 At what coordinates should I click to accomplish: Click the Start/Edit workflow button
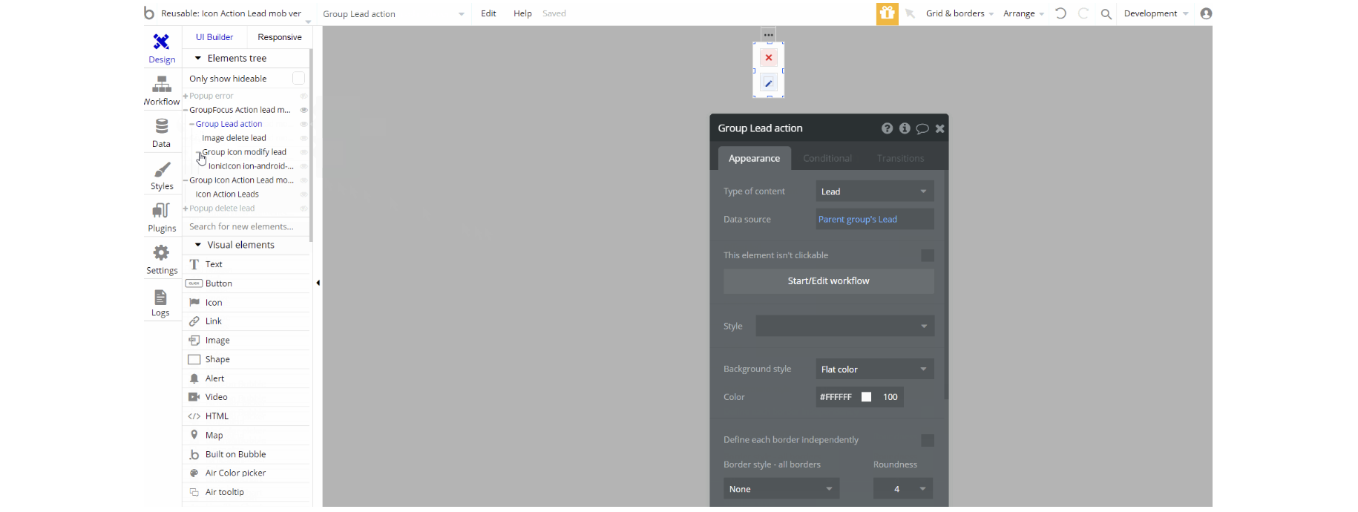click(828, 281)
